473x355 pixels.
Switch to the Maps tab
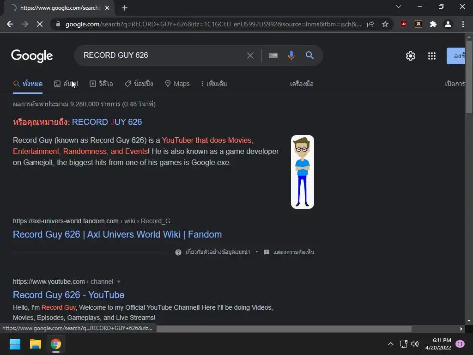point(177,84)
